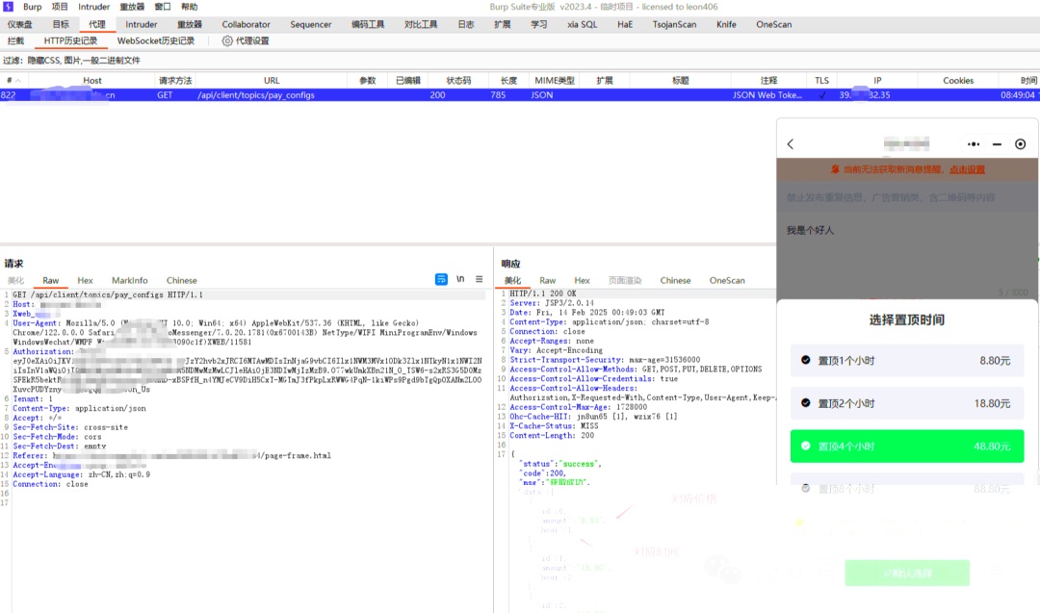Screen dimensions: 1040x613
Task: Open WebSocket历史记录 sub-tab
Action: click(156, 41)
